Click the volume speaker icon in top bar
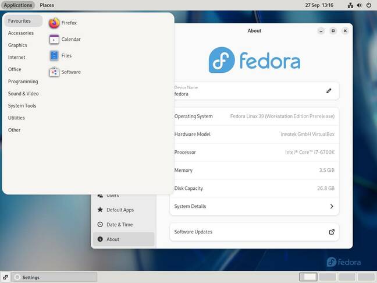The height and width of the screenshot is (283, 377). tap(360, 5)
